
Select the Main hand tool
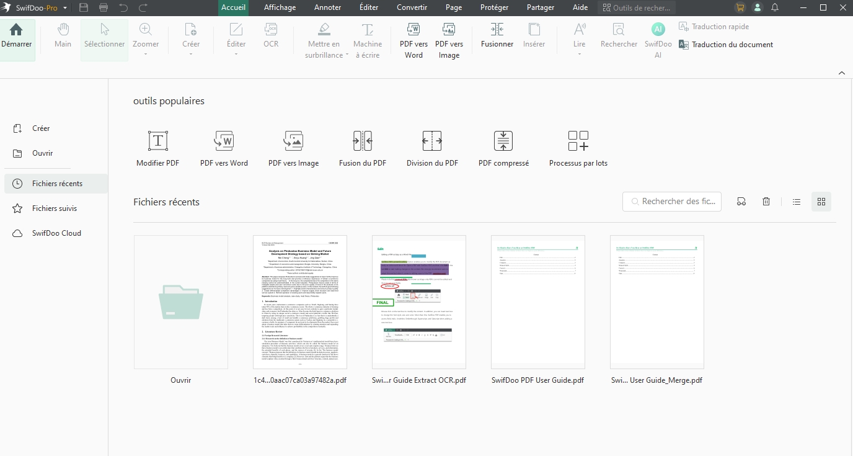pyautogui.click(x=63, y=36)
